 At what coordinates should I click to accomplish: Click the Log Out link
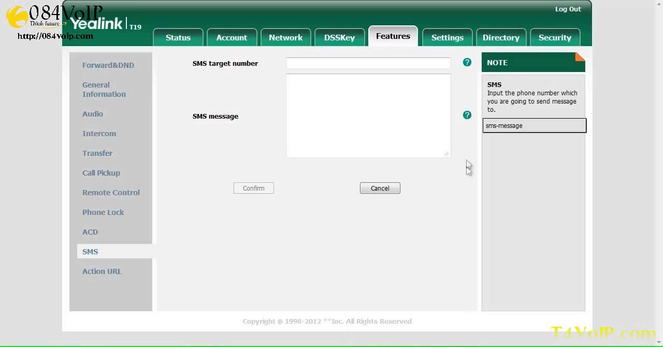click(568, 9)
